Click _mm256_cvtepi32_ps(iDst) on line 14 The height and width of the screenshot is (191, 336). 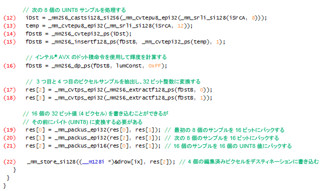pyautogui.click(x=91, y=34)
